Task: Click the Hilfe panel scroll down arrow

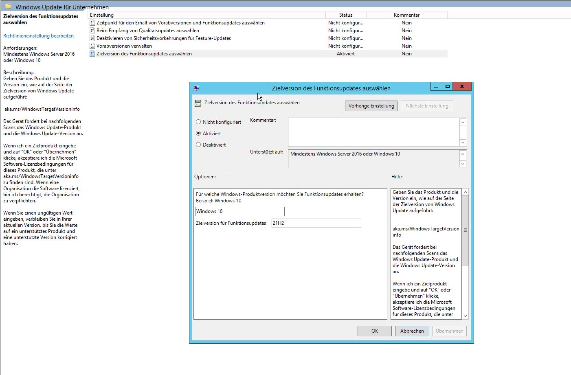Action: (x=466, y=316)
